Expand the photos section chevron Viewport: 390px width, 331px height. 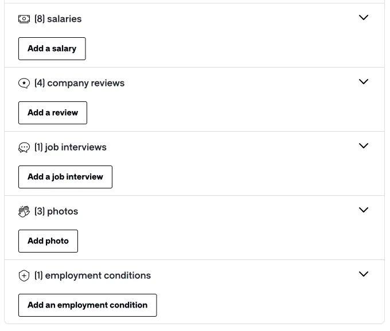pos(364,210)
